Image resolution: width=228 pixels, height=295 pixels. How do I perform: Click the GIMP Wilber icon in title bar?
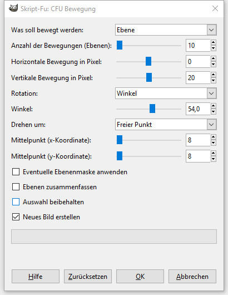13,8
